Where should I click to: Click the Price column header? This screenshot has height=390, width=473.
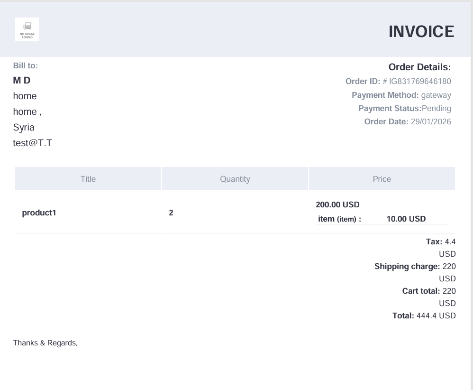click(382, 179)
